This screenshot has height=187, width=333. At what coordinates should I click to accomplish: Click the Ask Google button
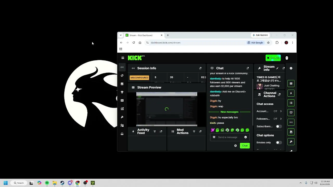tap(255, 43)
